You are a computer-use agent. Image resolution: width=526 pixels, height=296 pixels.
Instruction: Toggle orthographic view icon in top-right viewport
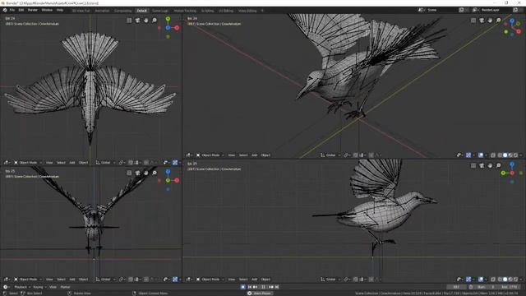pos(473,21)
